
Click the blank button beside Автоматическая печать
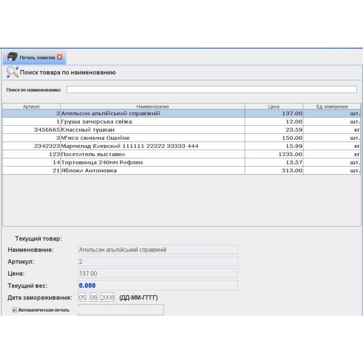(121, 310)
